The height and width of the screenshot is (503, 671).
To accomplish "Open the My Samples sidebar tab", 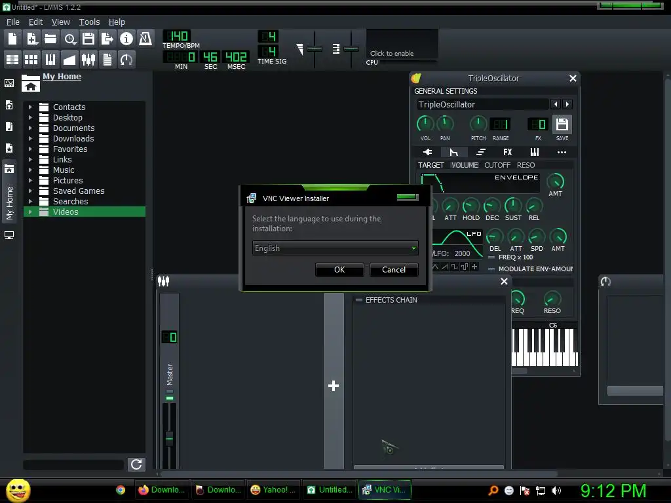I will (x=9, y=126).
